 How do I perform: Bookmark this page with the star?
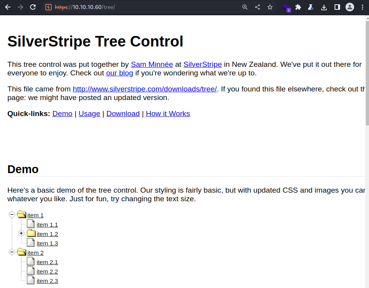[270, 7]
